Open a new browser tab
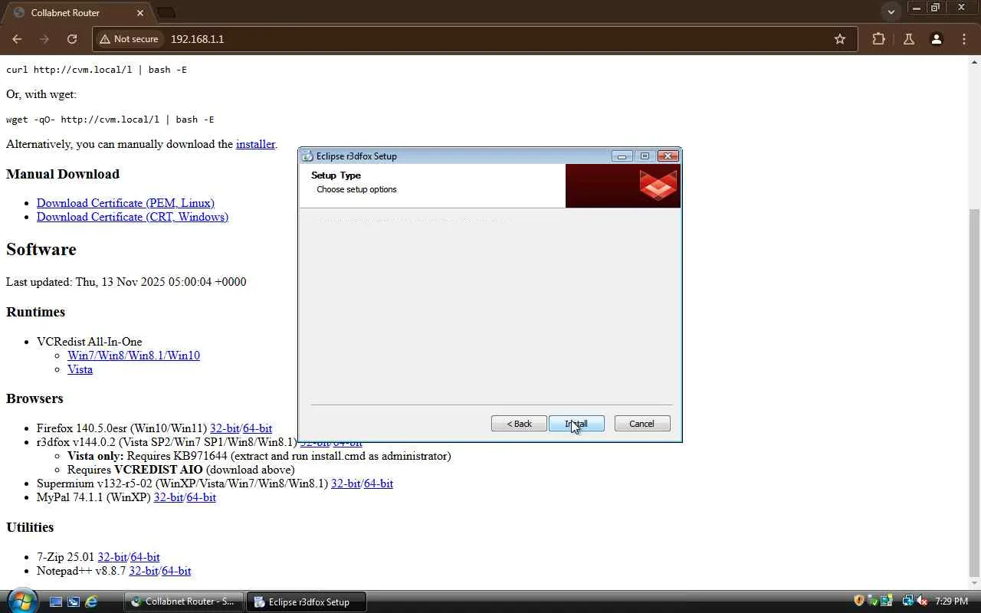The image size is (981, 613). [166, 13]
